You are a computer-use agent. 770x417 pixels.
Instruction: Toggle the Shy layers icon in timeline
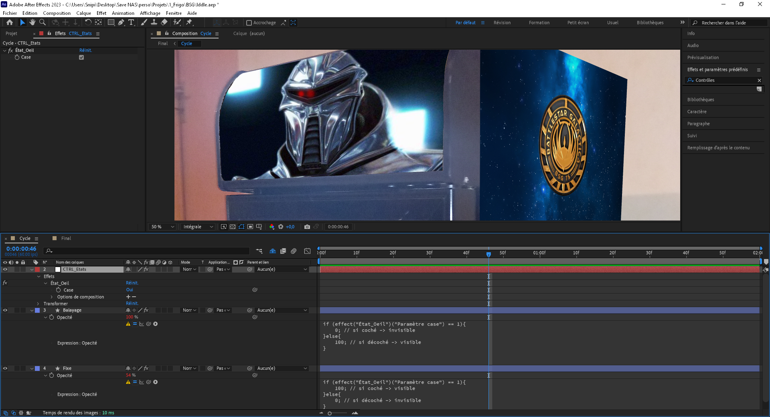273,251
